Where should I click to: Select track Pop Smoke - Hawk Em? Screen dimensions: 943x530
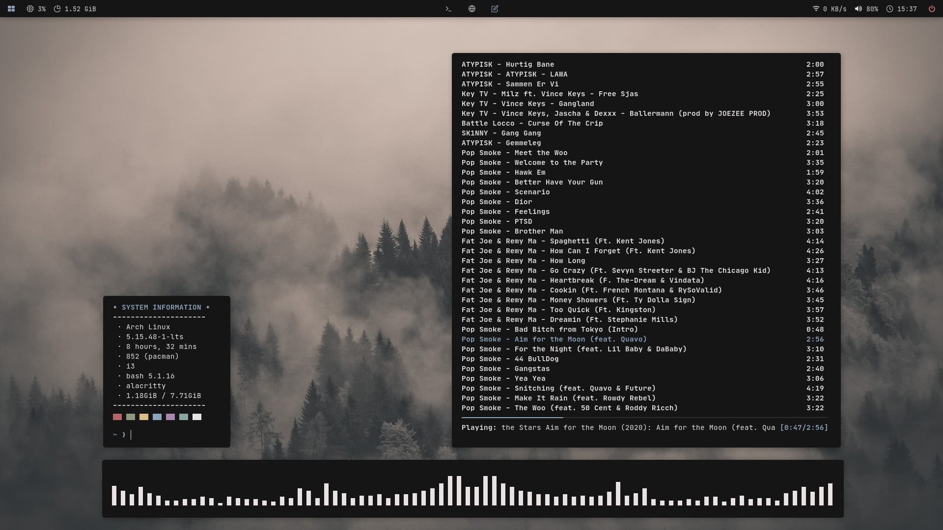pyautogui.click(x=643, y=172)
